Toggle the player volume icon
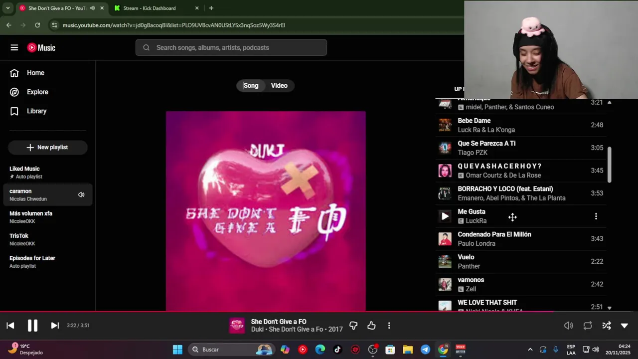 point(569,326)
